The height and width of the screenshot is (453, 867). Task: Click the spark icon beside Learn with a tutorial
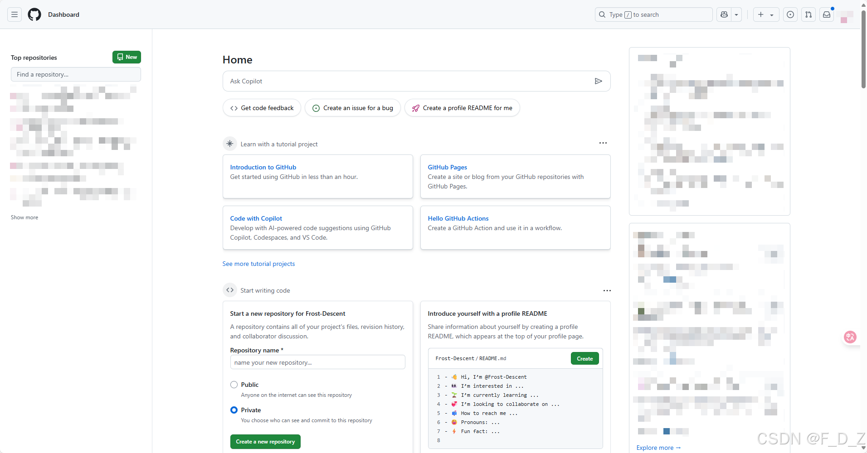[230, 144]
